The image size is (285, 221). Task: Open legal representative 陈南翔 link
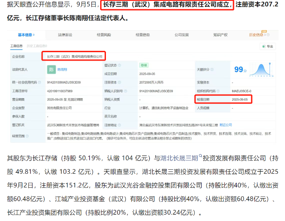pos(62,69)
